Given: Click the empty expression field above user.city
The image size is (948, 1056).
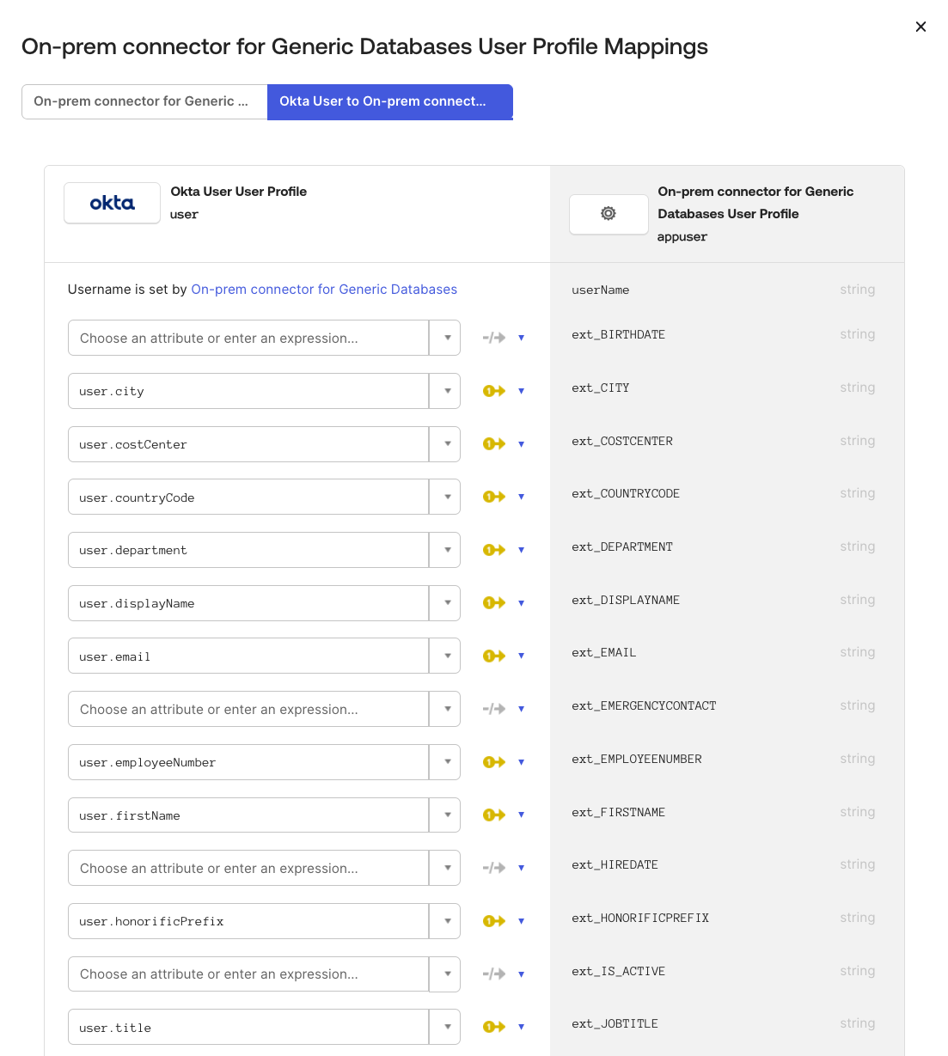Looking at the screenshot, I should 248,338.
